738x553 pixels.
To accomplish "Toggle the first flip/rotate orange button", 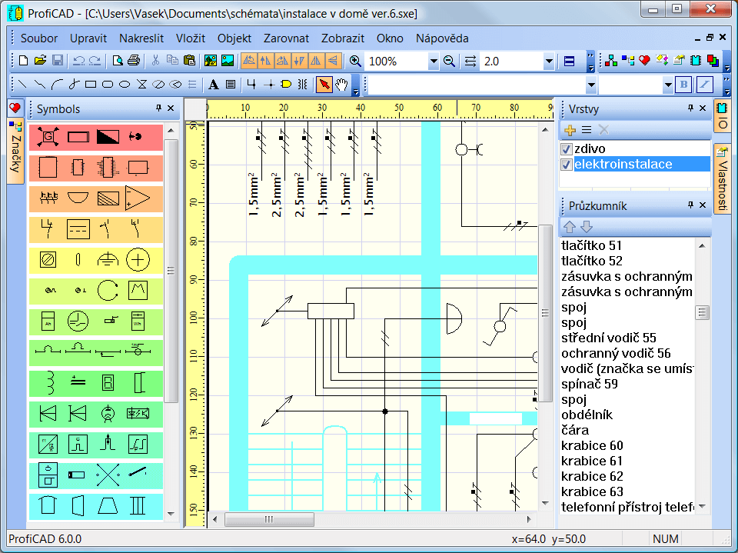I will tap(248, 61).
